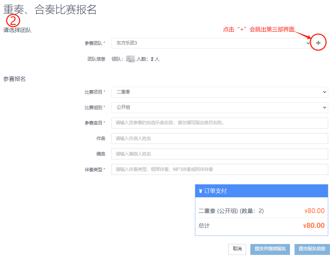
Task: Submit with the 提交报名信息 button
Action: pos(312,249)
